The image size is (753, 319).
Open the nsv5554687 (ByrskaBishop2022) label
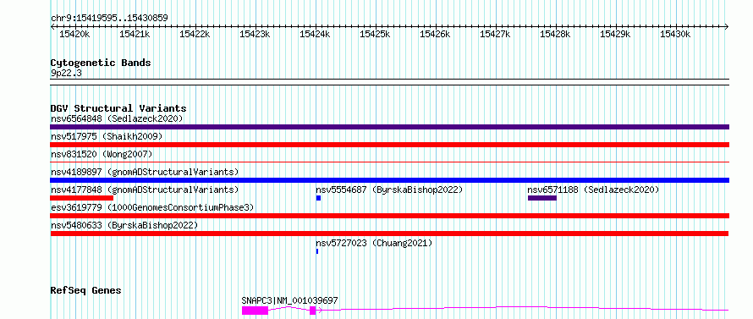tap(389, 190)
